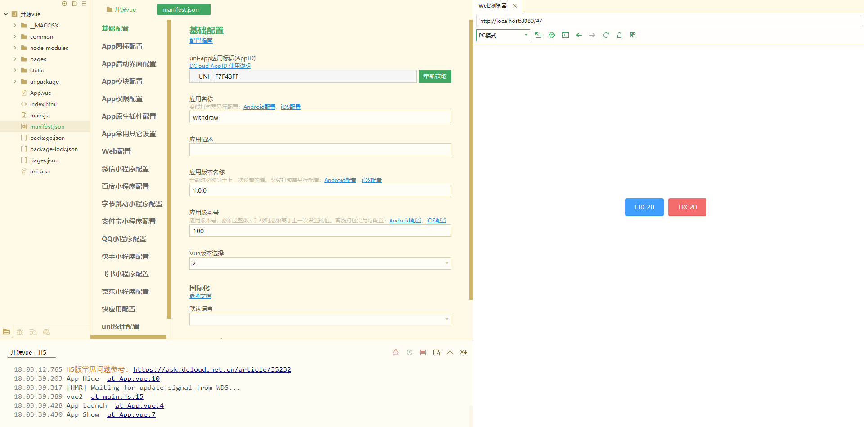Image resolution: width=864 pixels, height=427 pixels.
Task: Click the 应用名称 field containing withdraw
Action: 320,117
